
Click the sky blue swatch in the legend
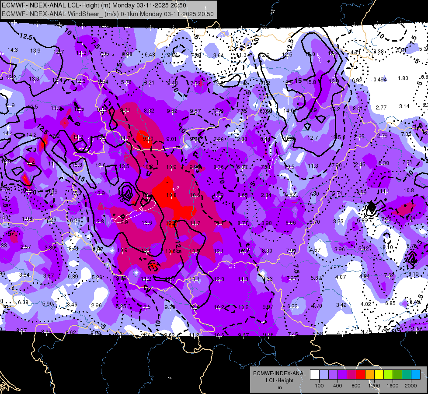416,375
